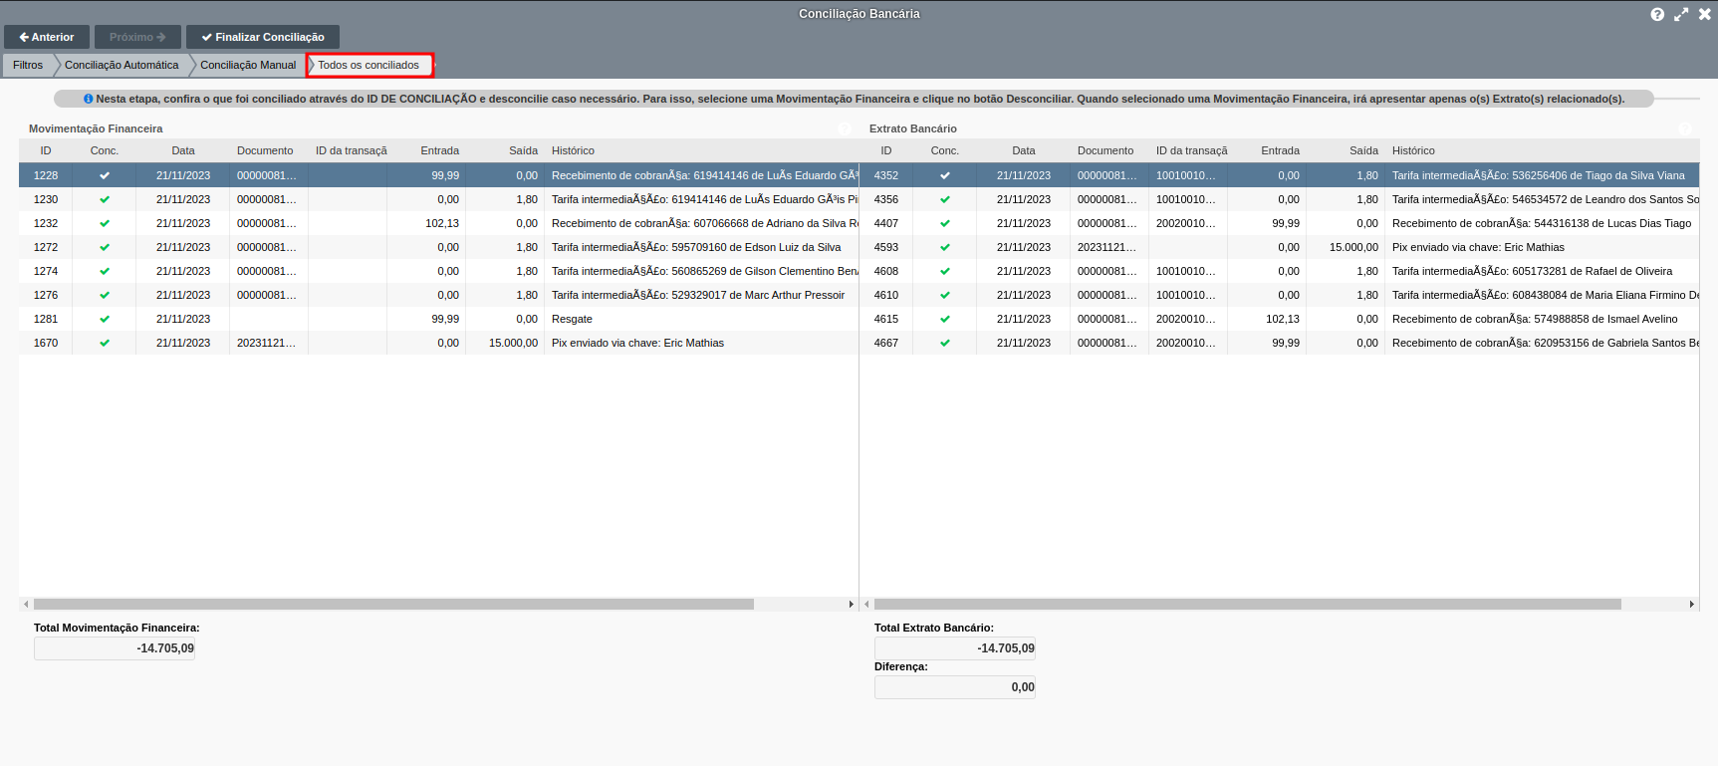This screenshot has width=1718, height=766.
Task: Switch to Conciliação Automática tab
Action: [x=122, y=65]
